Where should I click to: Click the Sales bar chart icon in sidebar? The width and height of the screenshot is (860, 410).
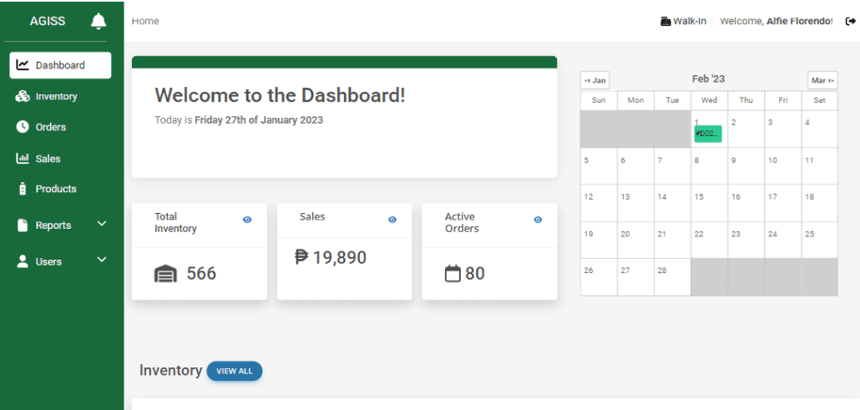pos(23,159)
